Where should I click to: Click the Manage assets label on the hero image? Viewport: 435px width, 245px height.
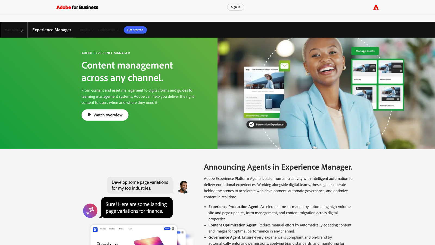[x=365, y=51]
